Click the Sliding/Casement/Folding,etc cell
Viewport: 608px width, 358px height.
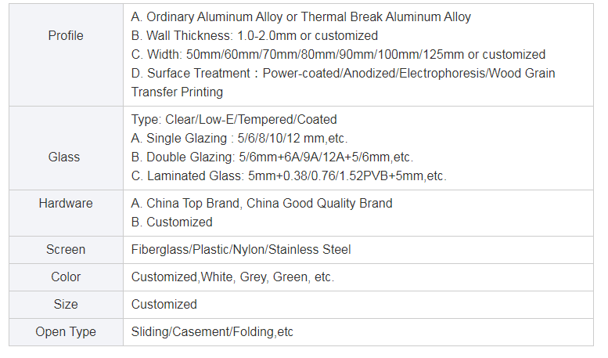(x=358, y=332)
